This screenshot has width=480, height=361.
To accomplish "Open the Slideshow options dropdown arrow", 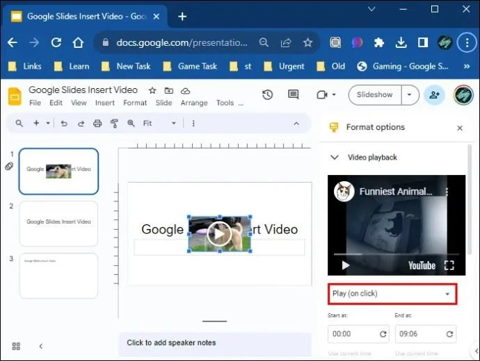I will pos(410,94).
